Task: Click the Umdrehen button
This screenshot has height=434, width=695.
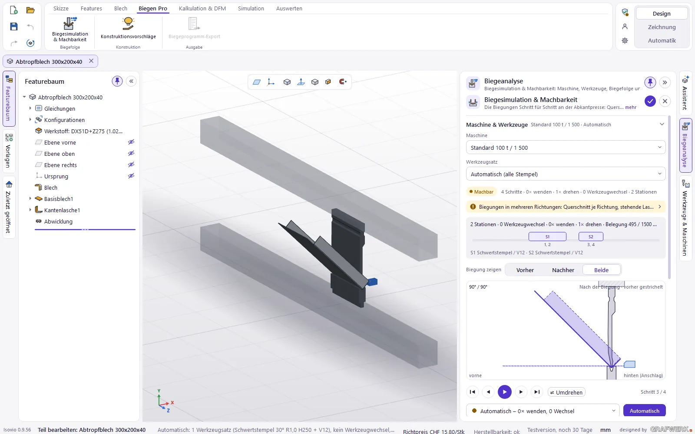Action: (566, 392)
